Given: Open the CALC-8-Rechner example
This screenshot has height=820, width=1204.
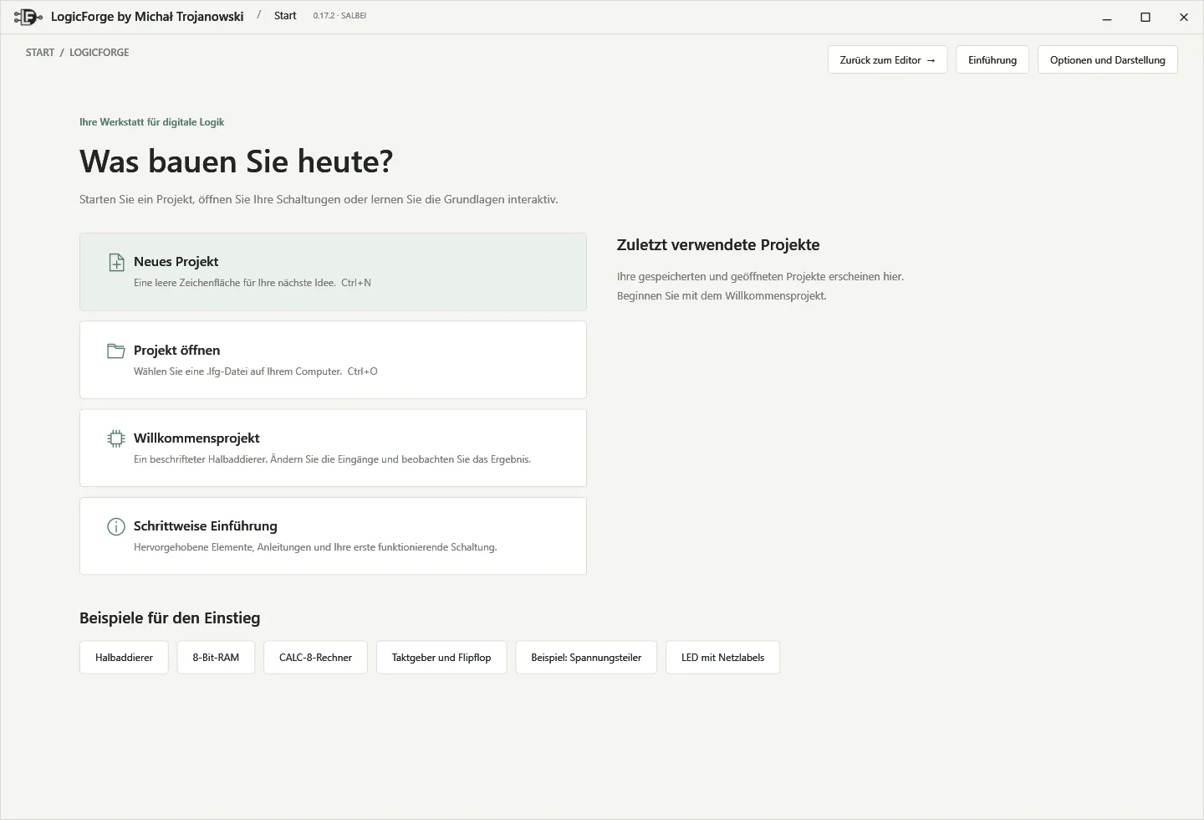Looking at the screenshot, I should tap(315, 658).
